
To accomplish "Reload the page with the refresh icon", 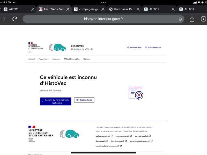I will pyautogui.click(x=15, y=19).
